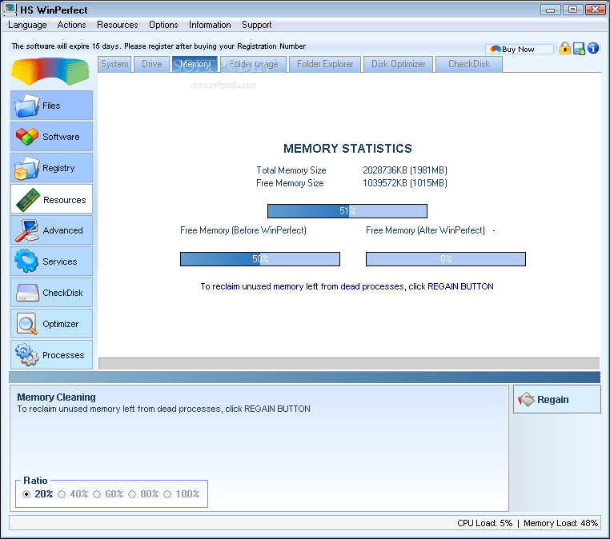The height and width of the screenshot is (539, 610).
Task: Click the Free Memory Size value 1039572KB
Action: point(405,183)
